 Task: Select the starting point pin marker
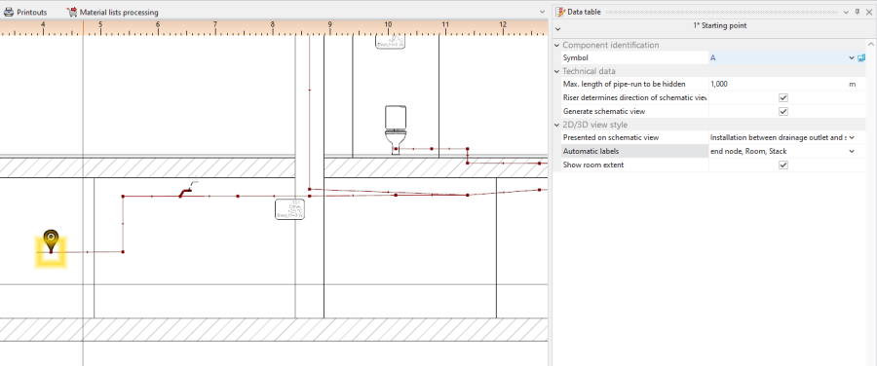(51, 241)
